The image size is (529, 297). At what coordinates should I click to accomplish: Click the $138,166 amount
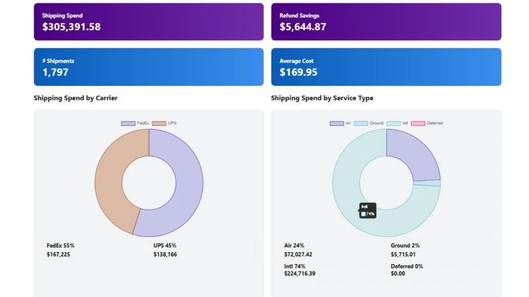[165, 254]
